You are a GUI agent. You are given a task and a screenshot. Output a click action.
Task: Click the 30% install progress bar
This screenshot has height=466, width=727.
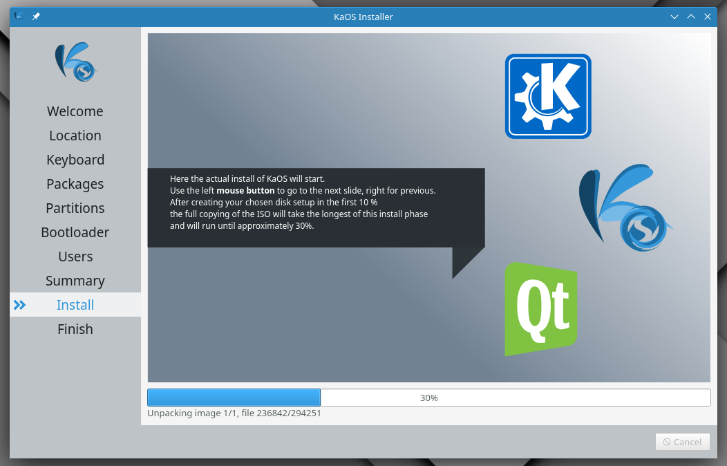click(x=429, y=398)
